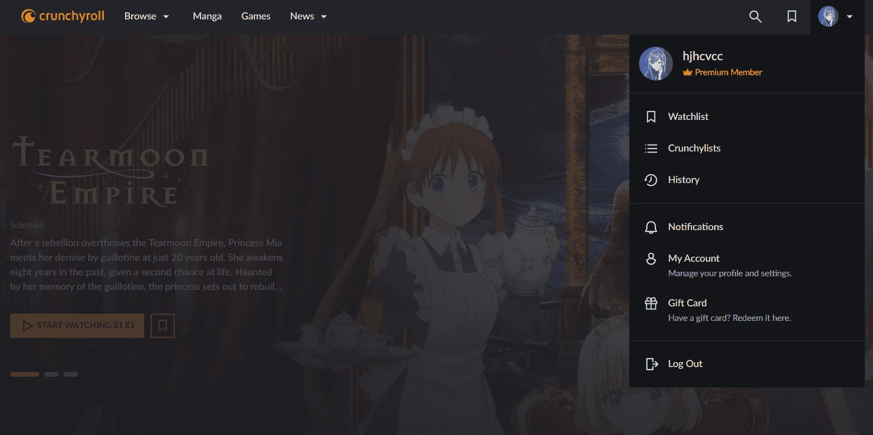The image size is (873, 435).
Task: Choose Log Out
Action: [x=747, y=364]
